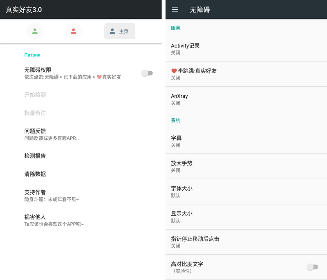Screen dimensions: 327x280
Task: View the 检测报告 report
Action: [34, 156]
